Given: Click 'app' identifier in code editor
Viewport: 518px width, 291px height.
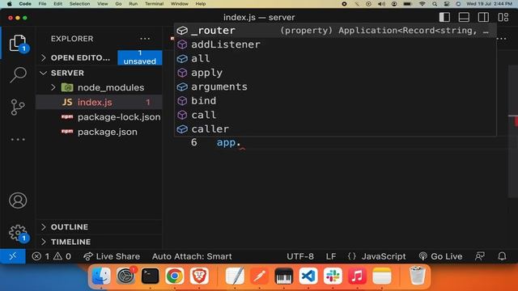Looking at the screenshot, I should (x=227, y=142).
